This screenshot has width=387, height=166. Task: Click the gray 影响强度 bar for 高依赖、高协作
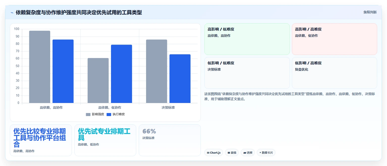[x=40, y=67]
